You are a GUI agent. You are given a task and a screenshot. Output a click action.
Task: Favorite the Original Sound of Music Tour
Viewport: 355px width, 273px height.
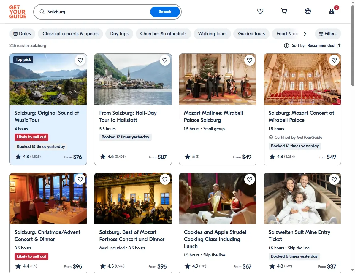[80, 60]
